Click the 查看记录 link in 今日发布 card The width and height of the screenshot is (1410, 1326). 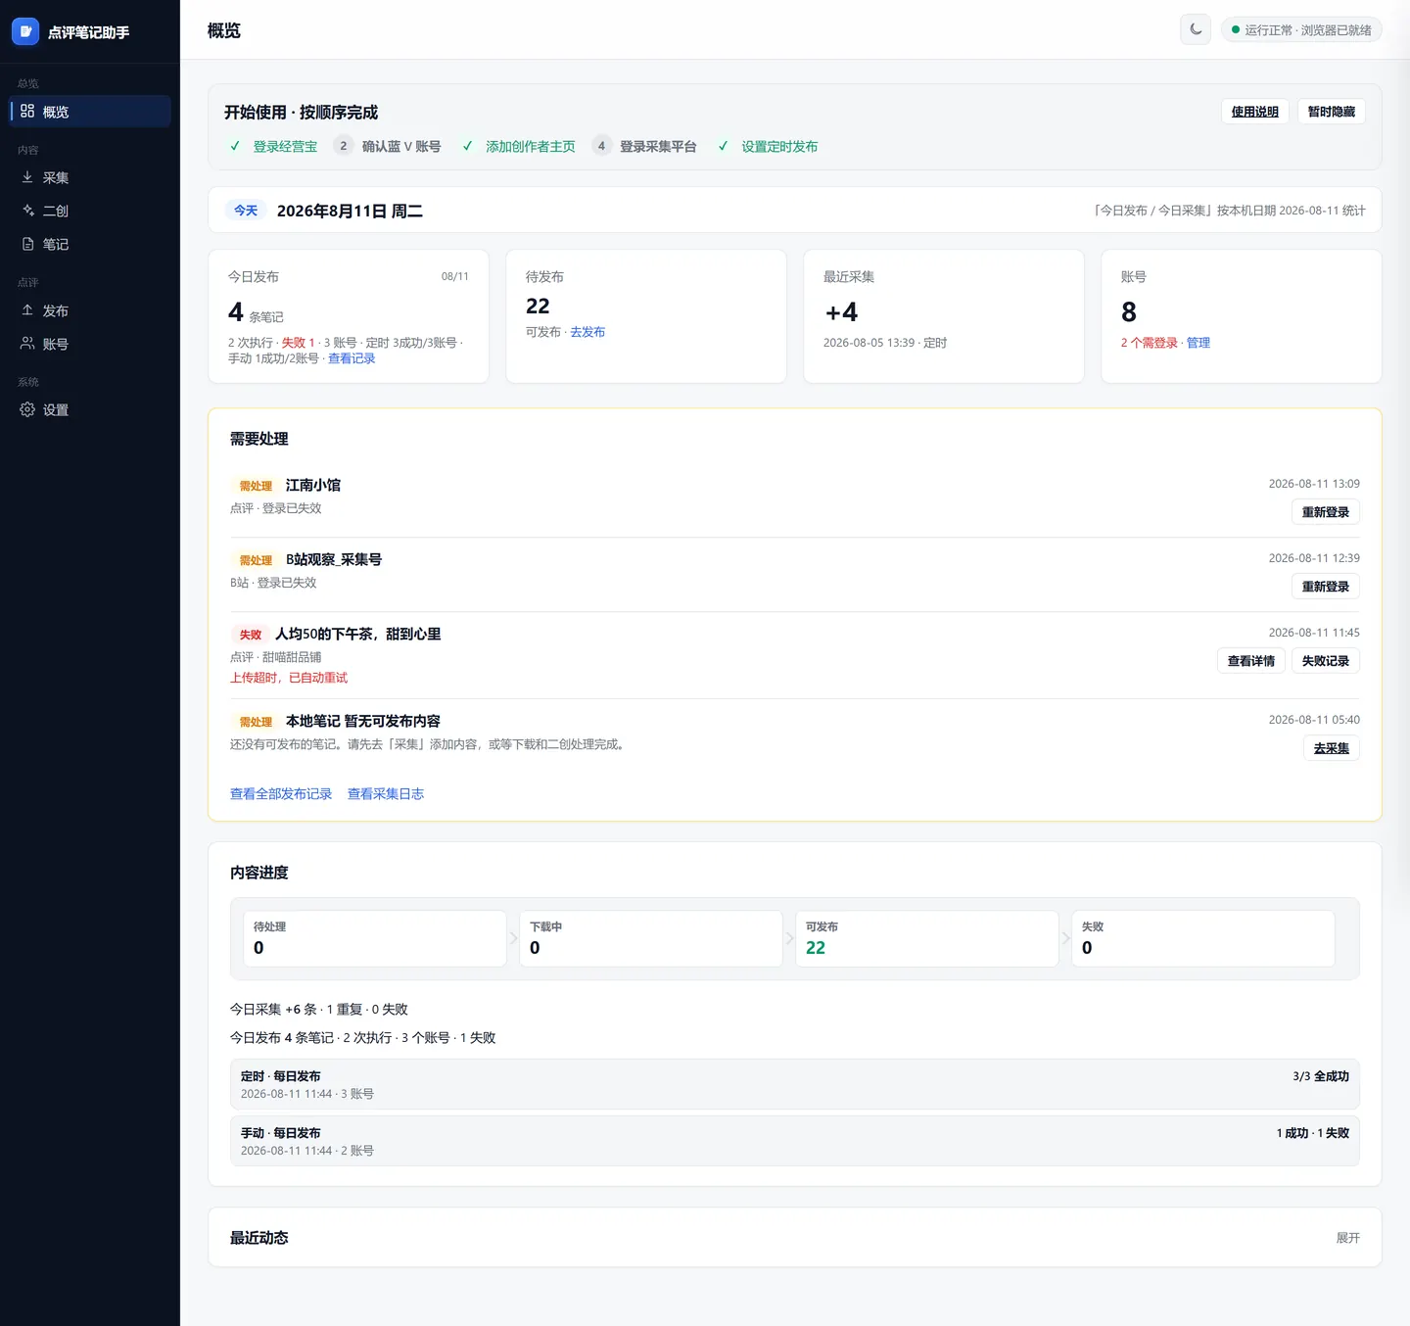[x=352, y=358]
